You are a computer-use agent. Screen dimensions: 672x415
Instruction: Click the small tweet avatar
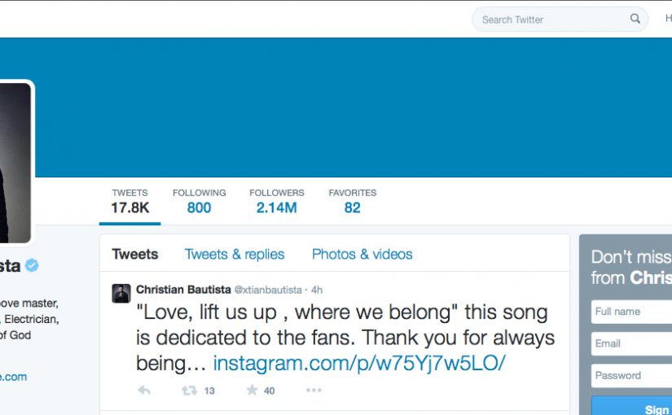[121, 294]
